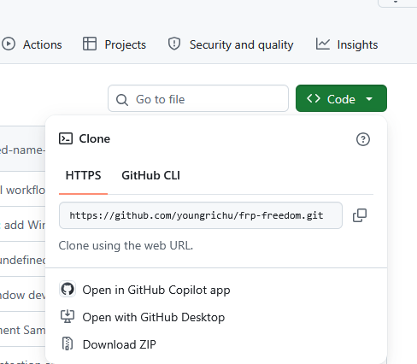Focus the Go to file search box
Viewport: 417px width, 364px height.
198,98
